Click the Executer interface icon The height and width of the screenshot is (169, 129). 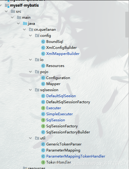[x=43, y=108]
